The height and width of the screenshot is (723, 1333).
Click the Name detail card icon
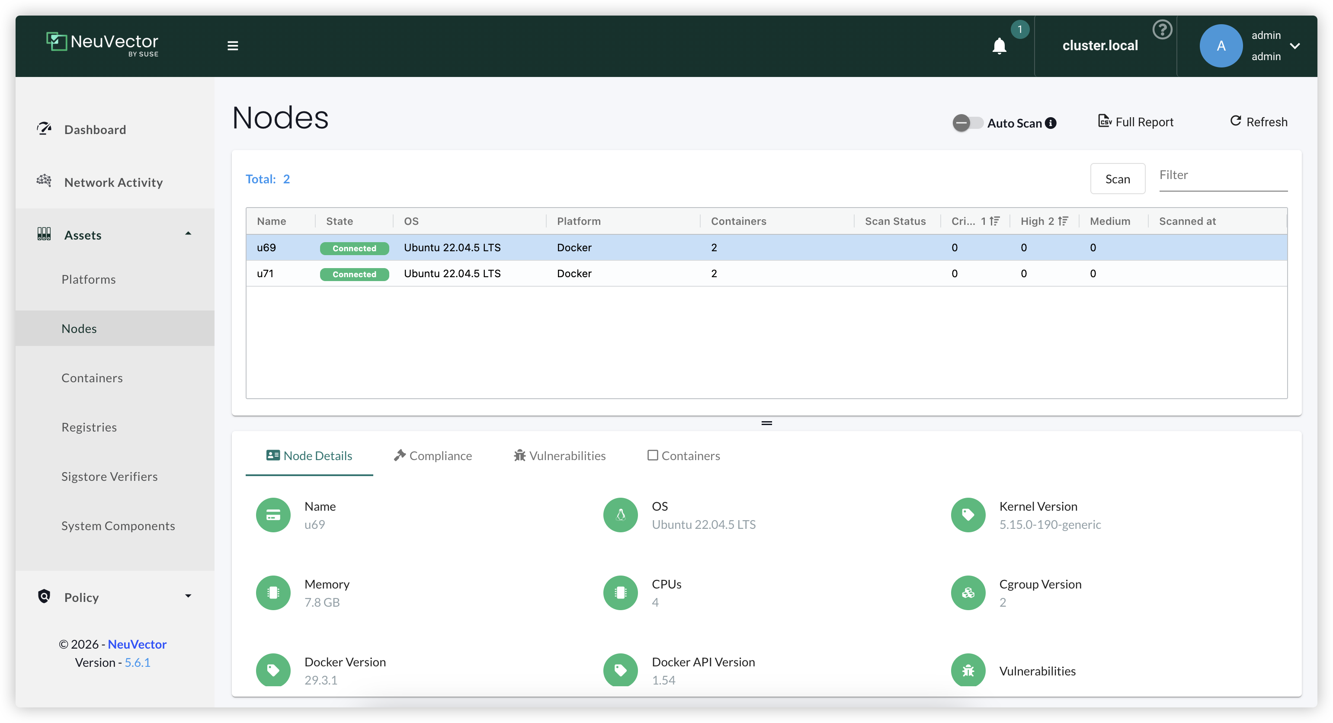click(x=273, y=515)
